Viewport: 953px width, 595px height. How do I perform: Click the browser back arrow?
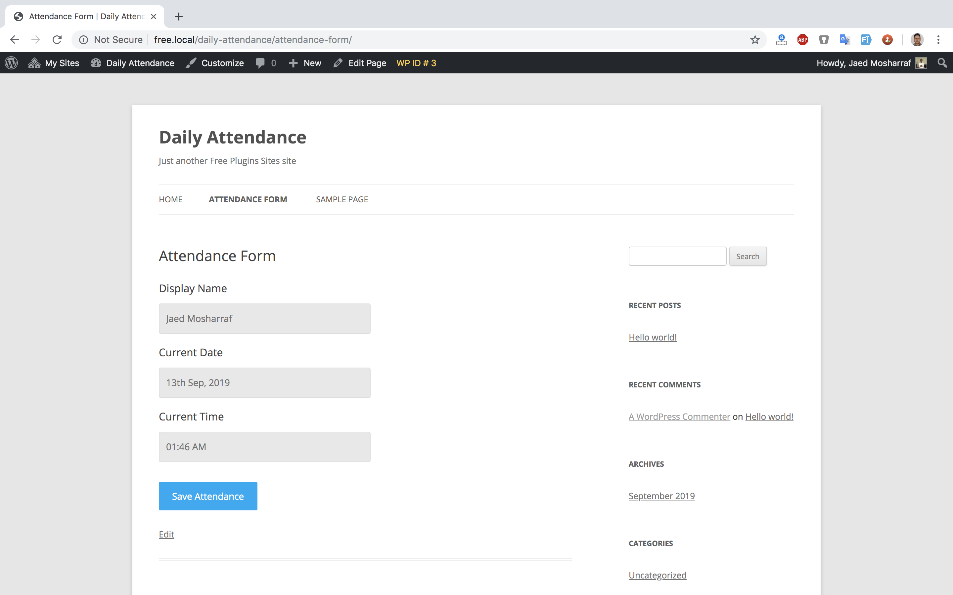[x=15, y=40]
